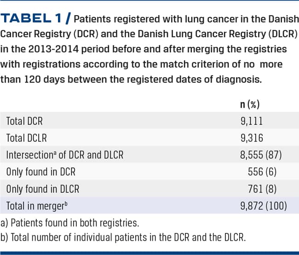Click "120 days" in the caption text
The height and width of the screenshot is (255, 299).
click(35, 79)
